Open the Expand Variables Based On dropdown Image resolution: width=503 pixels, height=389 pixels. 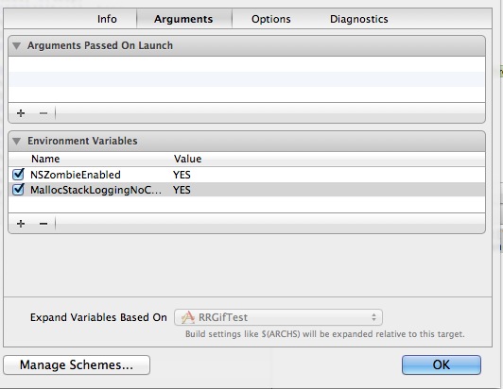(x=278, y=317)
